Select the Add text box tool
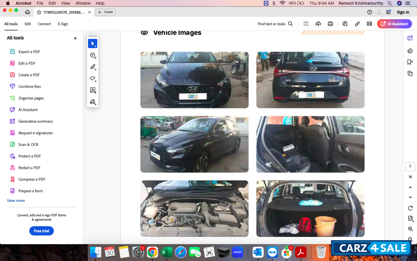417x261 pixels. pyautogui.click(x=92, y=90)
